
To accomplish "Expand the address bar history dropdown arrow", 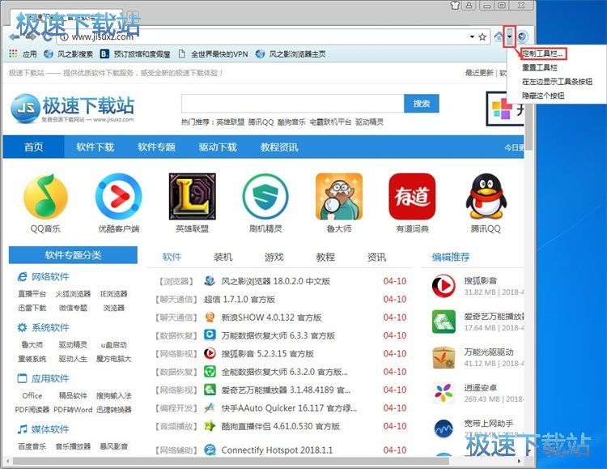I will click(471, 36).
